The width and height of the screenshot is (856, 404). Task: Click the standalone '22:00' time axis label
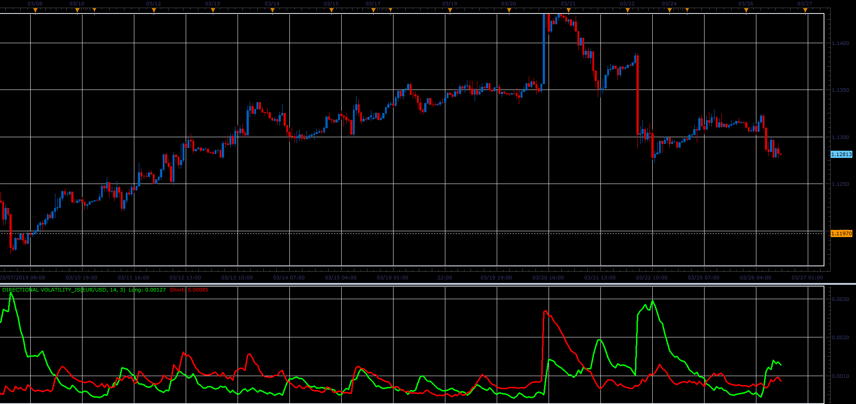click(444, 278)
